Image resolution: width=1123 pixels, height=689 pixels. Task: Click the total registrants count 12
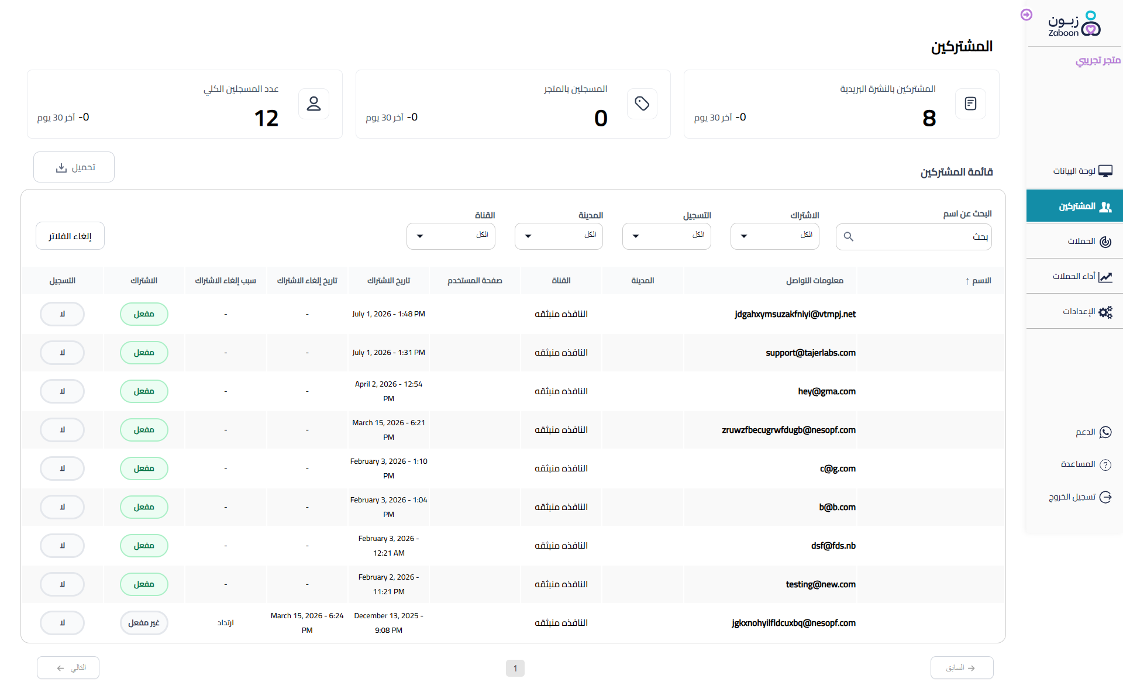coord(266,118)
